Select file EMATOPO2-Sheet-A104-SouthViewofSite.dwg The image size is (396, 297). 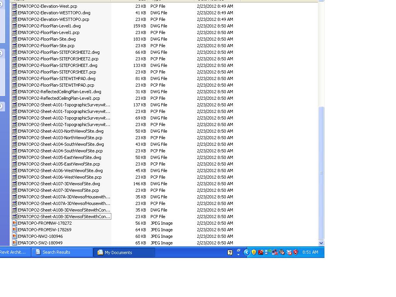click(61, 144)
